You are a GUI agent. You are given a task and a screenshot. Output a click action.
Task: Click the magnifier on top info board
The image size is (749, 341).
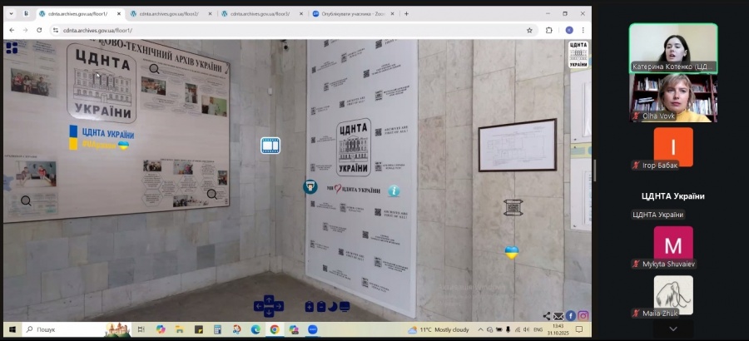(x=155, y=69)
